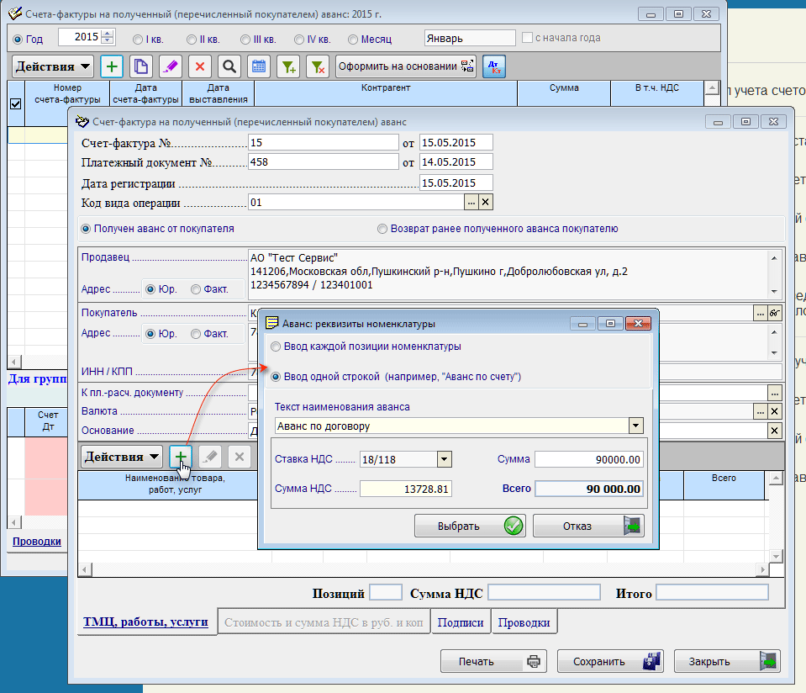This screenshot has height=693, width=806.
Task: Click the up arrow of the list table vertical scrollbar
Action: pos(712,88)
